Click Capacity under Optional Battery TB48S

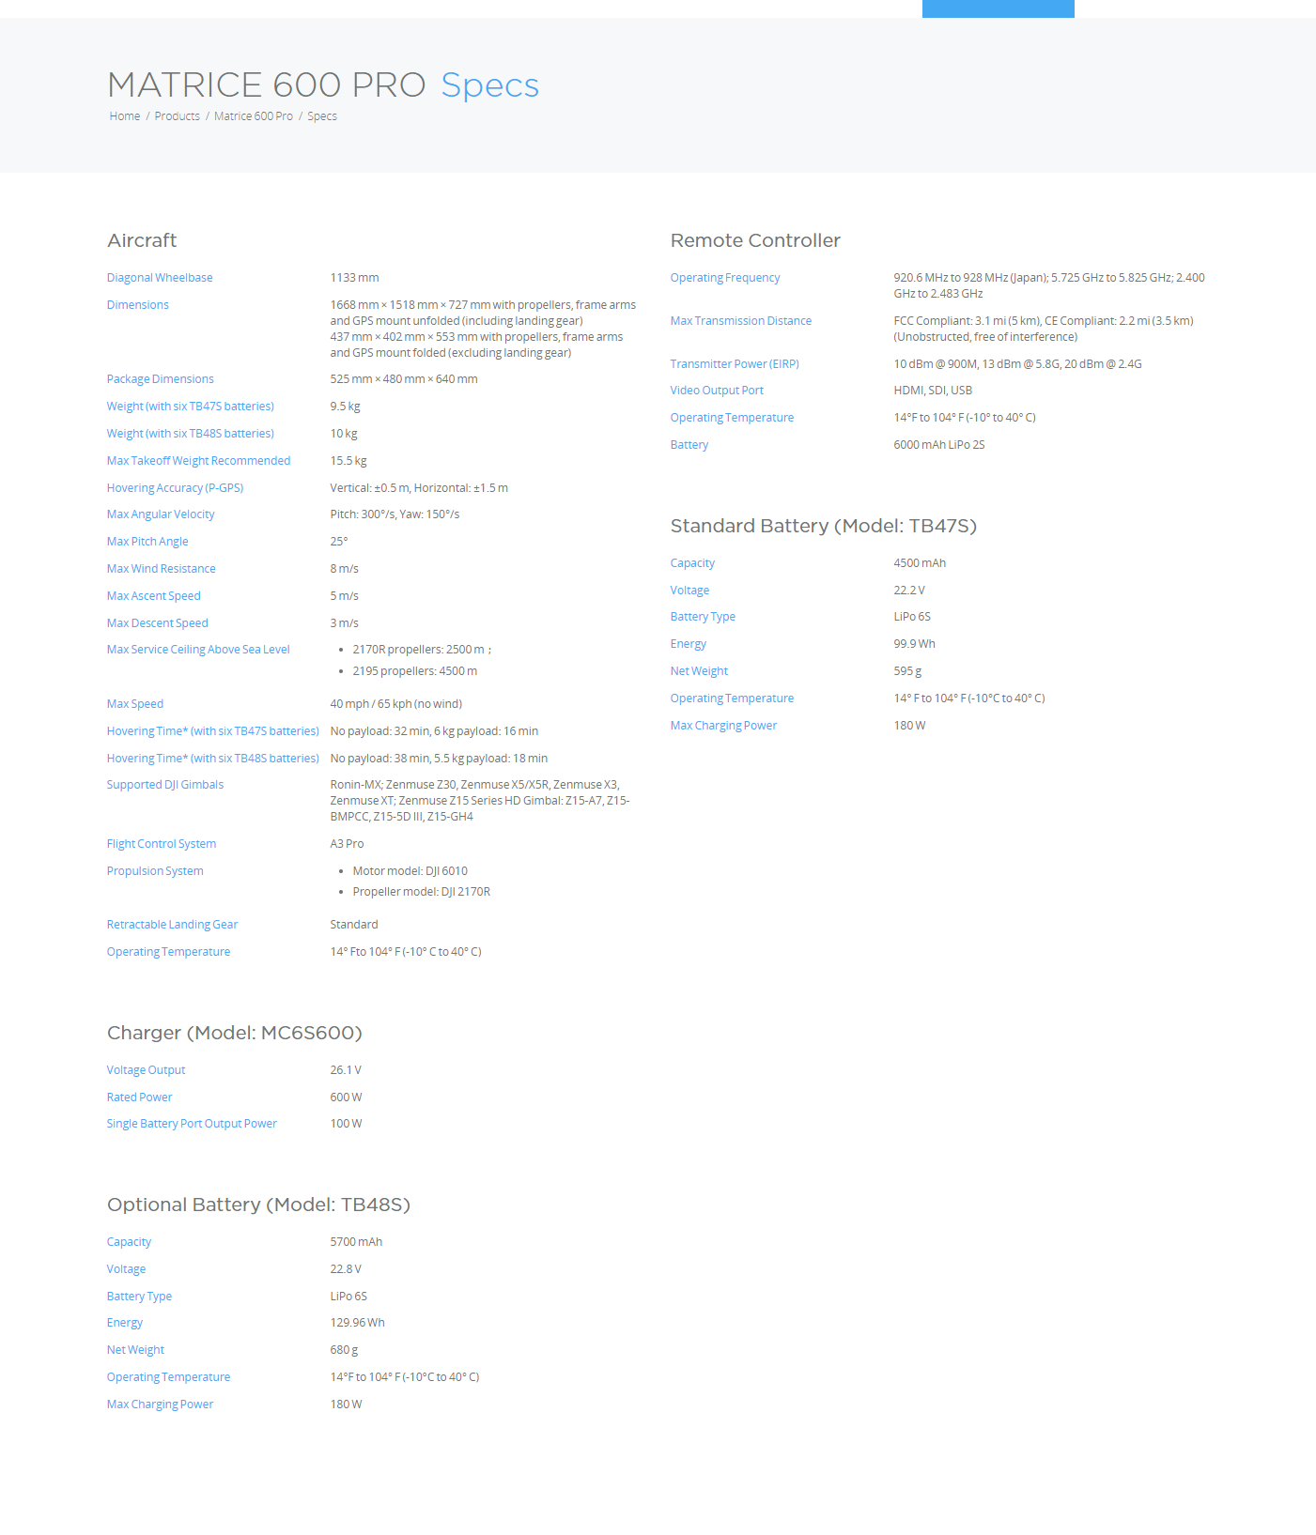pyautogui.click(x=130, y=1242)
